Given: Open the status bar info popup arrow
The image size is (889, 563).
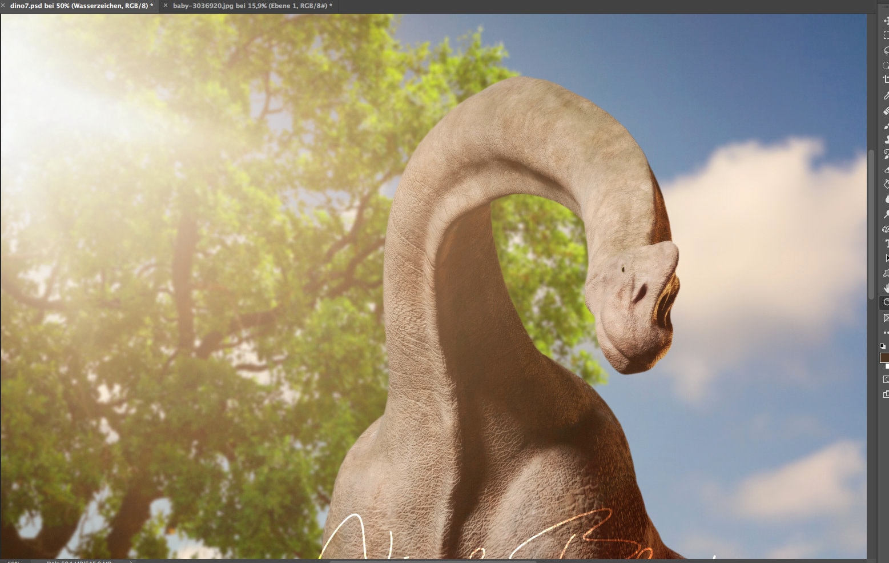Looking at the screenshot, I should pos(131,561).
